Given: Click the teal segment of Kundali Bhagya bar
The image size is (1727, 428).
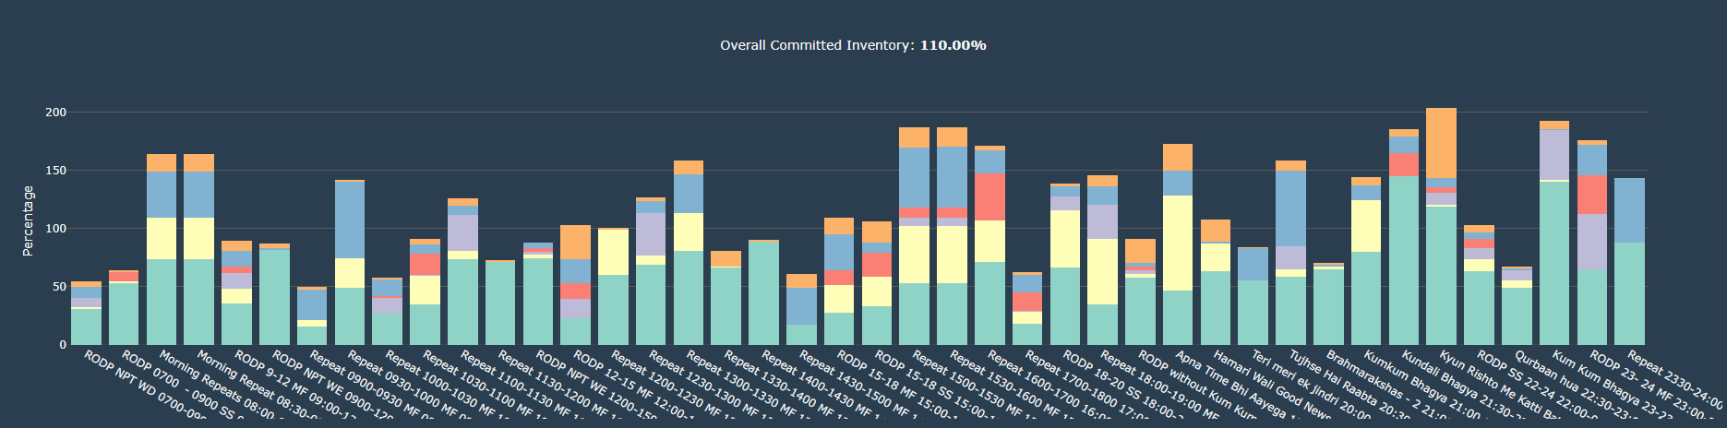Looking at the screenshot, I should [1403, 260].
